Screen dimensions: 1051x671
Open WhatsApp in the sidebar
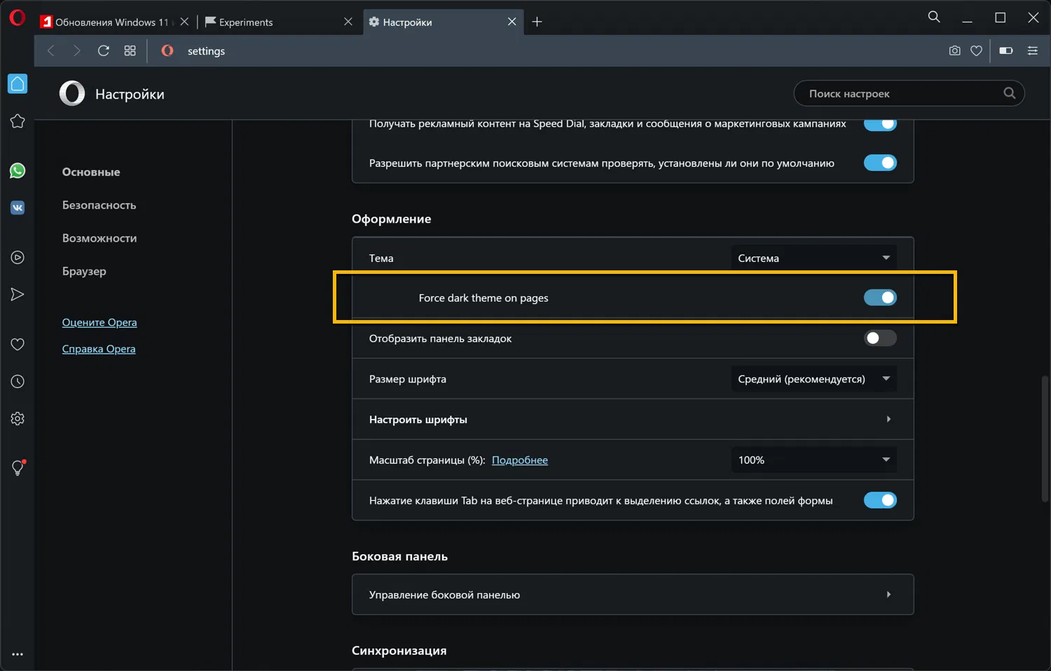(18, 171)
